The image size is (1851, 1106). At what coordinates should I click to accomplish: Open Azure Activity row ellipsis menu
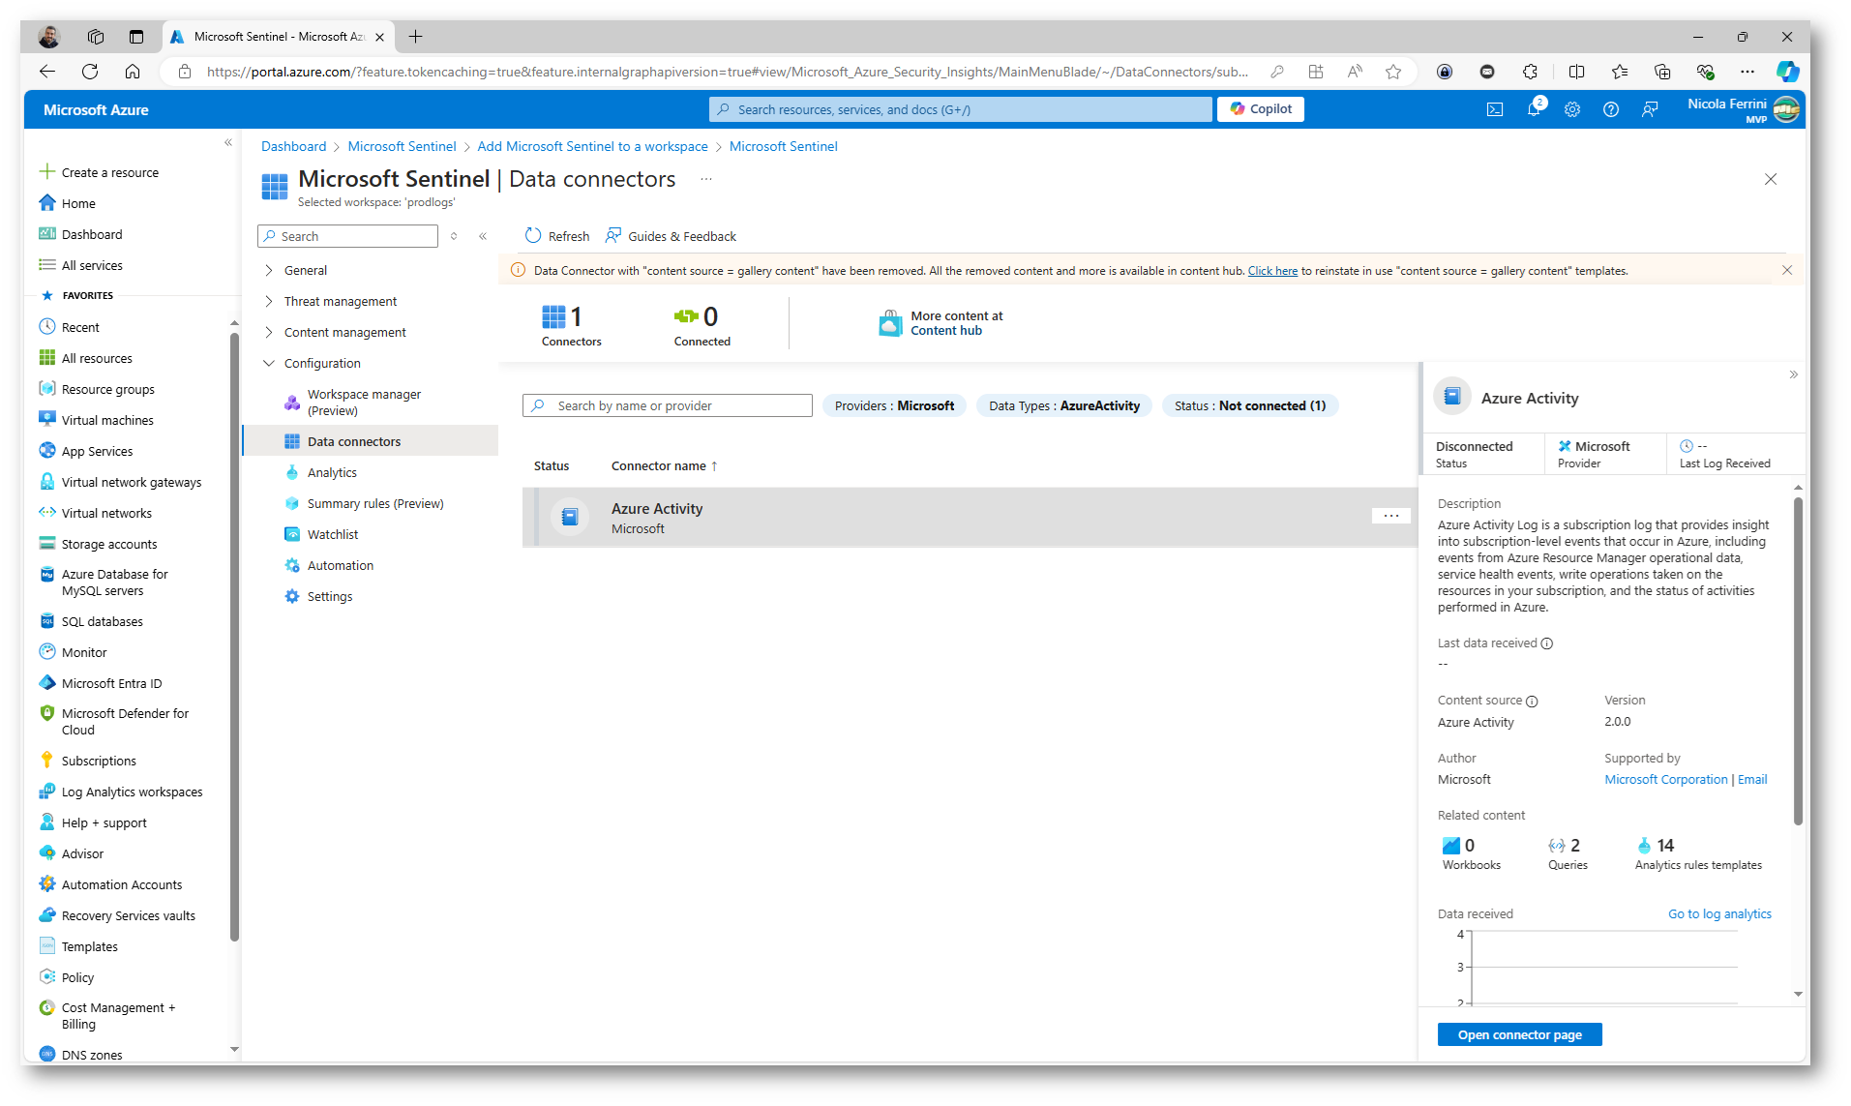1391,516
